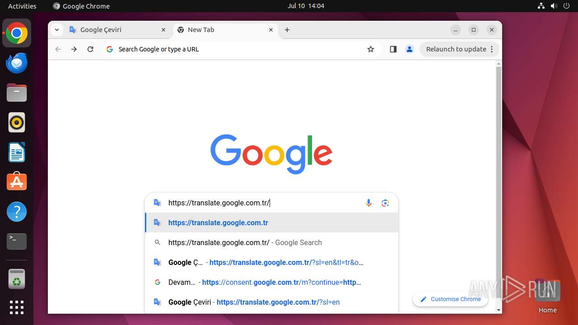Open the Home folder desktop icon

pyautogui.click(x=547, y=296)
